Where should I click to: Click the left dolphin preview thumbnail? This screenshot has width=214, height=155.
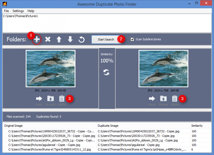[x=50, y=69]
